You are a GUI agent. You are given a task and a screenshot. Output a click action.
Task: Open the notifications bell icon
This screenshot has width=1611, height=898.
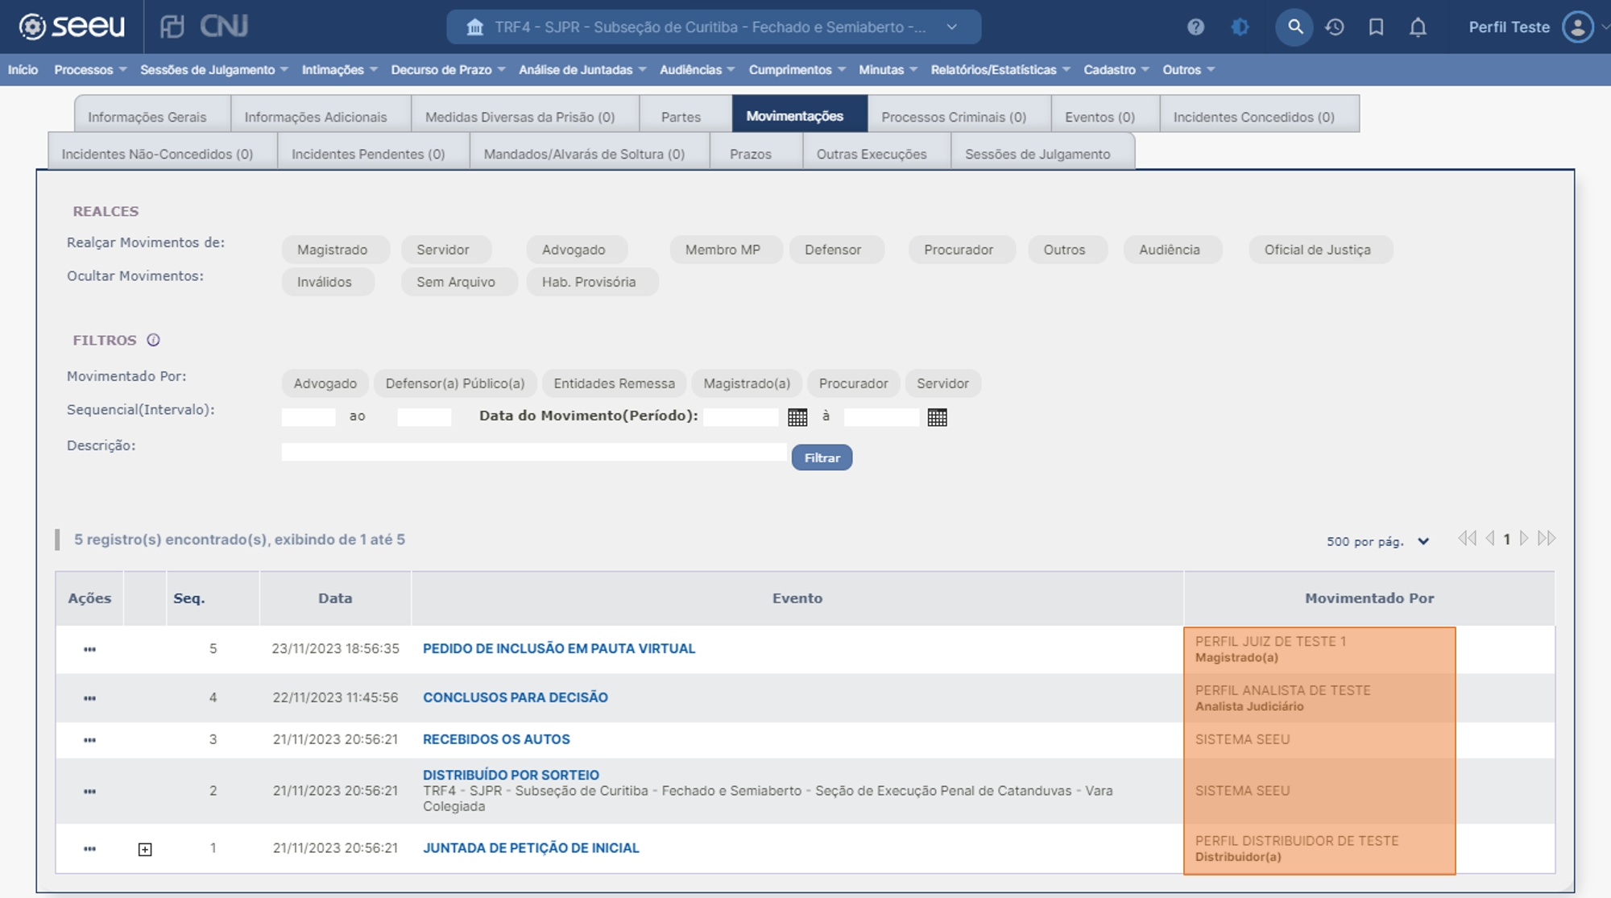pyautogui.click(x=1418, y=27)
